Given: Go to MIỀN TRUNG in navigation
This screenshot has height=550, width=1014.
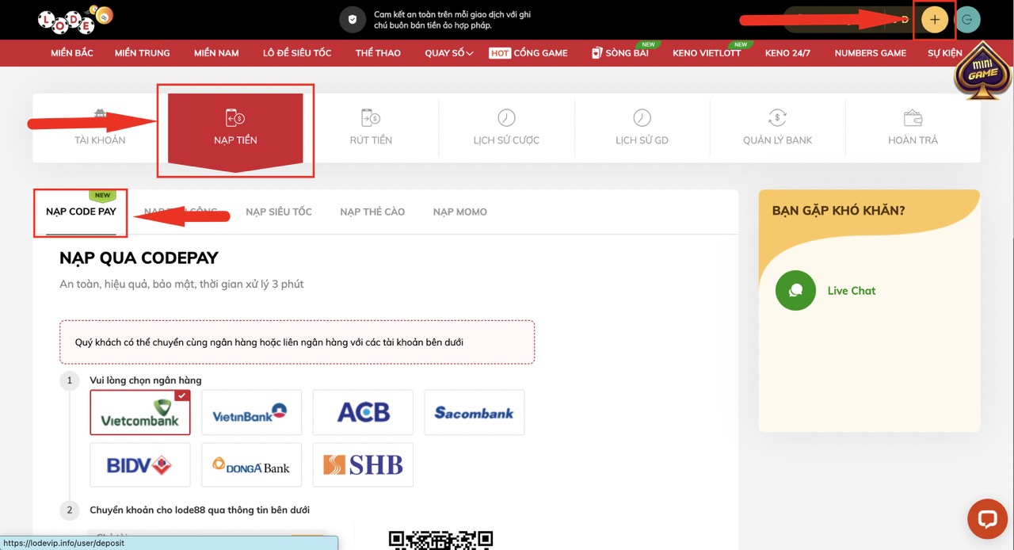Looking at the screenshot, I should (x=143, y=53).
